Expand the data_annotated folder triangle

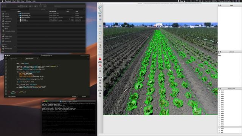18,14
